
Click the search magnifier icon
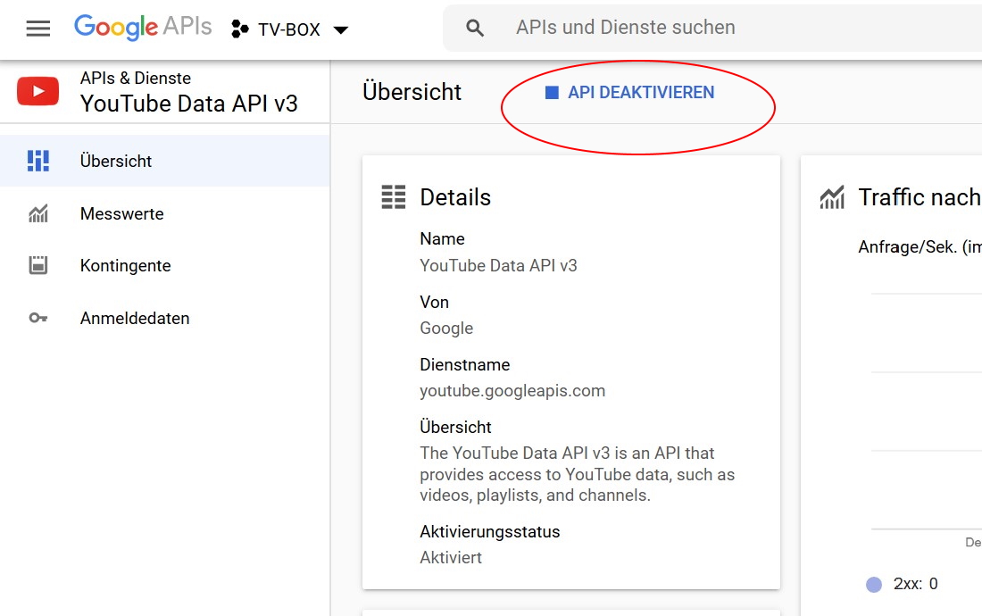475,28
